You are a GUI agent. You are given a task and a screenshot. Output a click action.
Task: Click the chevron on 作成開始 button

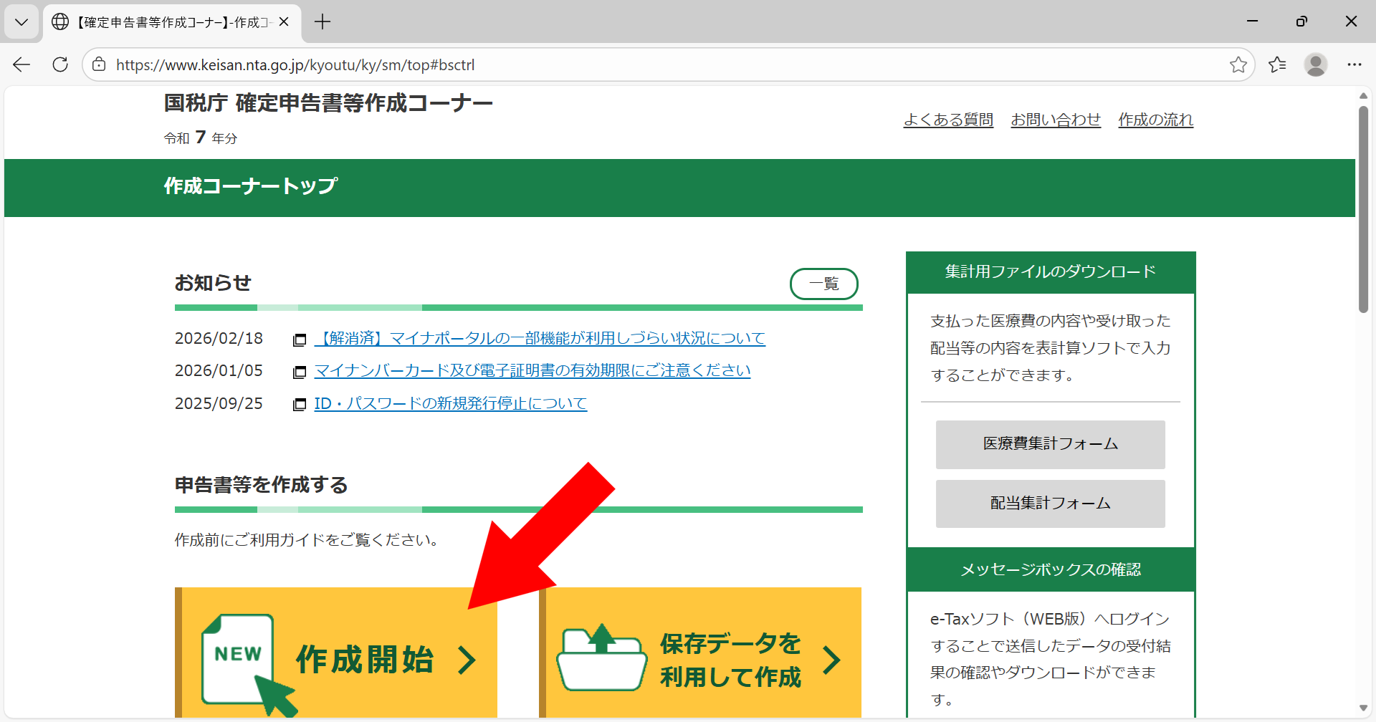click(x=467, y=660)
